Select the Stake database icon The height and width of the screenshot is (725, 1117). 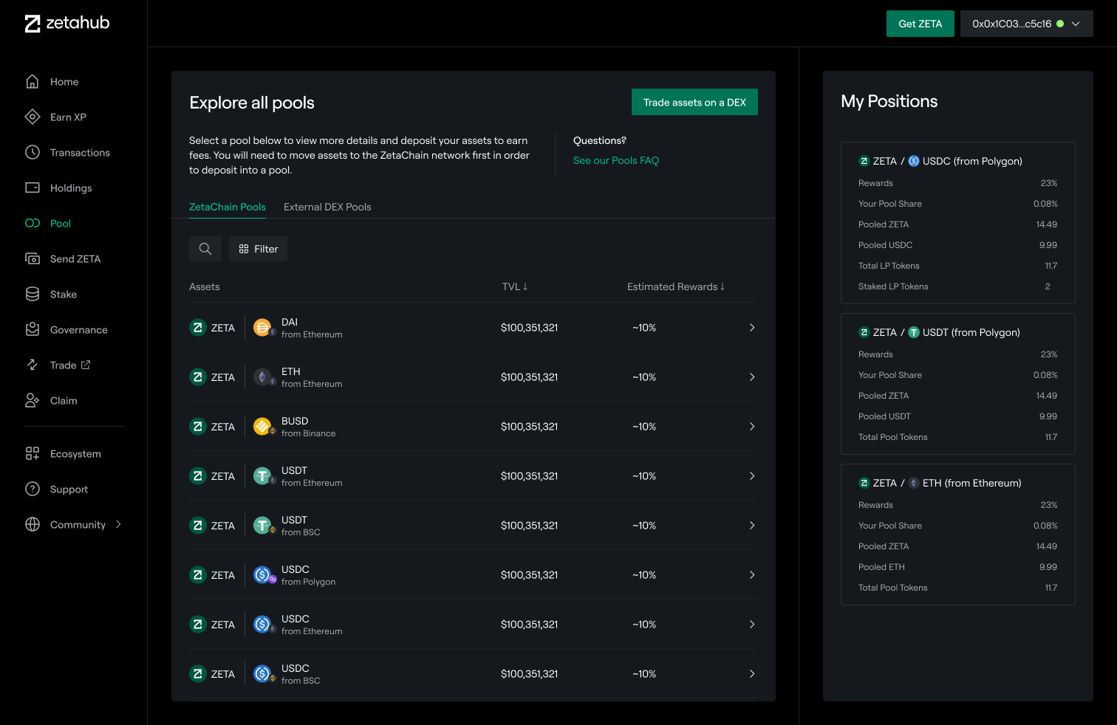[33, 295]
